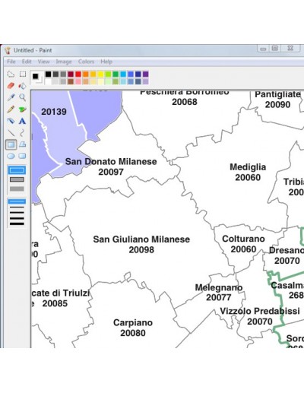Pick the yellow palette color
Screen dimensions: 304x393
tap(100, 74)
